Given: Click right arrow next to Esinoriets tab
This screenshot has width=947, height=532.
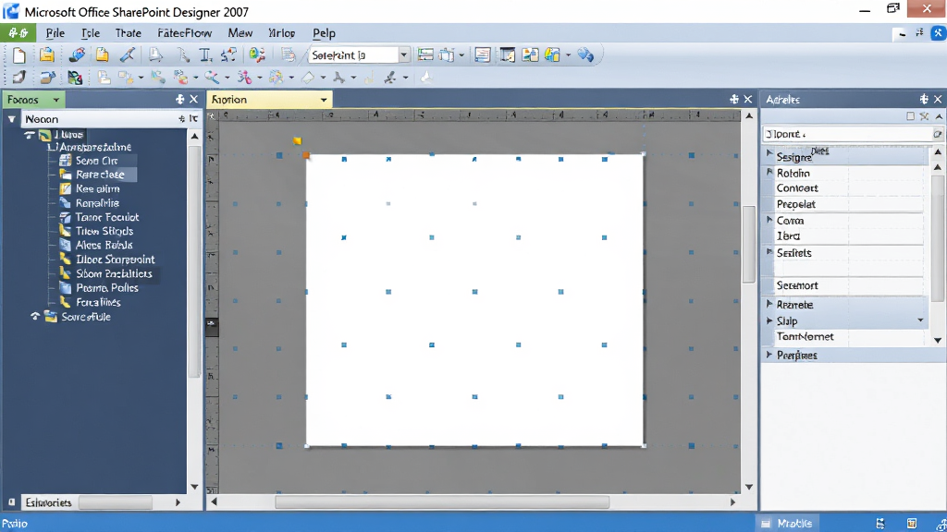Looking at the screenshot, I should coord(178,502).
